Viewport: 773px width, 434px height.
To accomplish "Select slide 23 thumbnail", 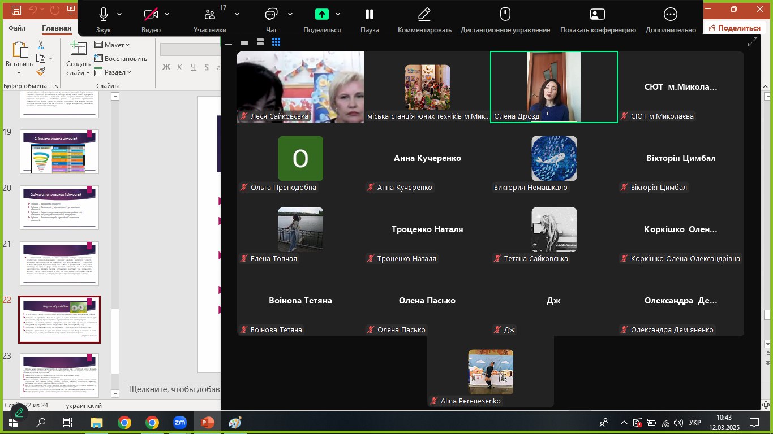I will [x=59, y=375].
